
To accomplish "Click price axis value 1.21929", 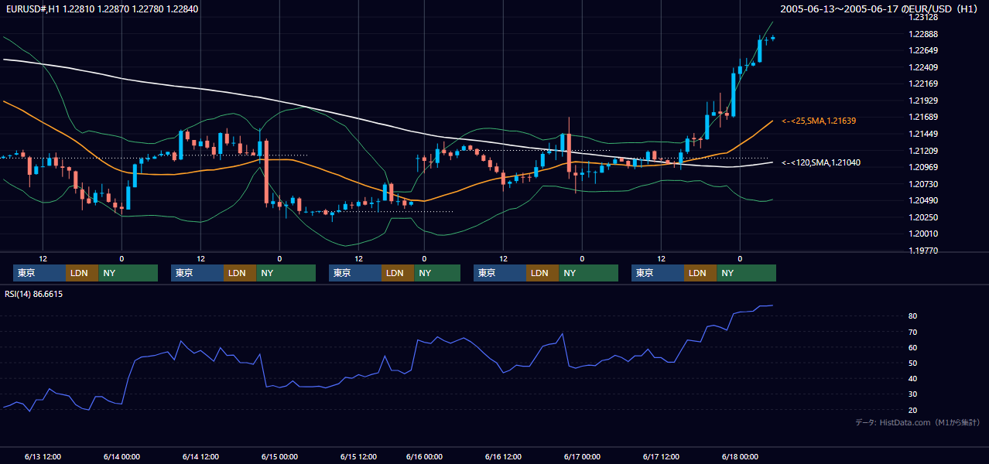I will coord(922,101).
